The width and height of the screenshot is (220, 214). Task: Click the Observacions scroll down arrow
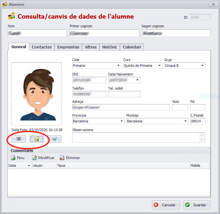tap(202, 140)
